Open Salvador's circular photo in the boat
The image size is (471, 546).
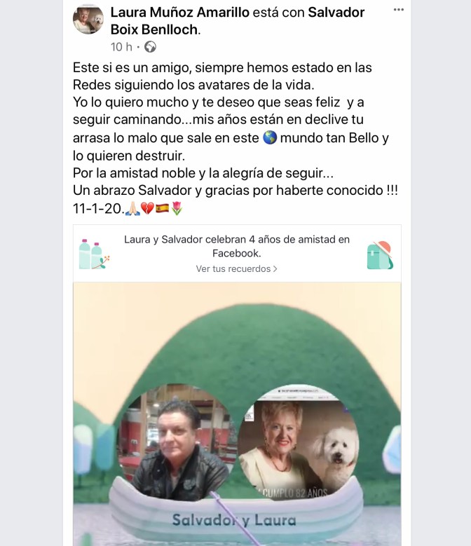click(x=177, y=442)
